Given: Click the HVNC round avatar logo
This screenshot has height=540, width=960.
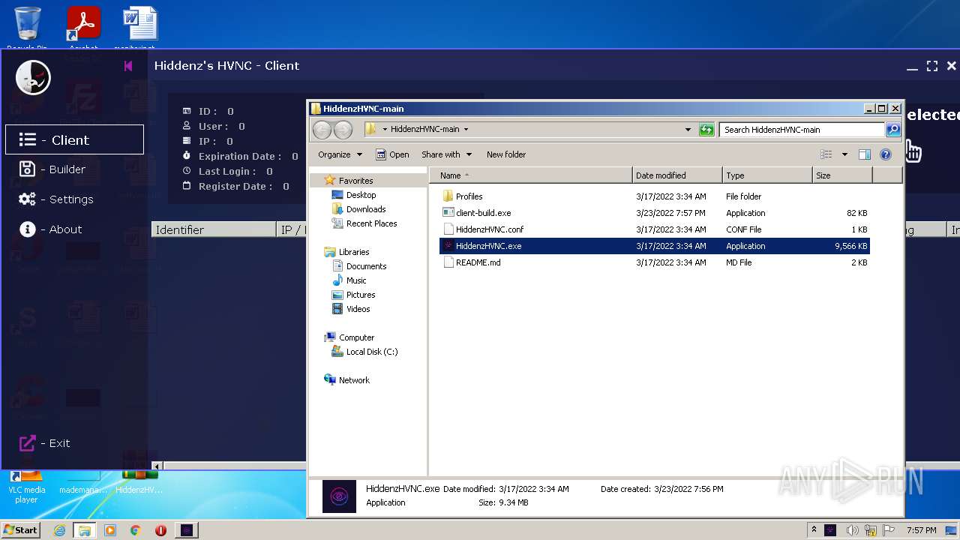Looking at the screenshot, I should coord(33,77).
